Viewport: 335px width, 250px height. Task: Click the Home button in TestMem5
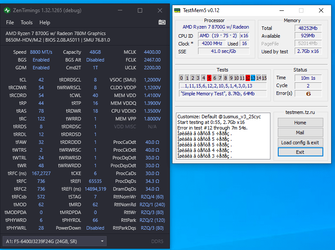point(300,123)
